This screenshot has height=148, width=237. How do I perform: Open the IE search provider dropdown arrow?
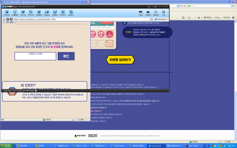coord(235,6)
